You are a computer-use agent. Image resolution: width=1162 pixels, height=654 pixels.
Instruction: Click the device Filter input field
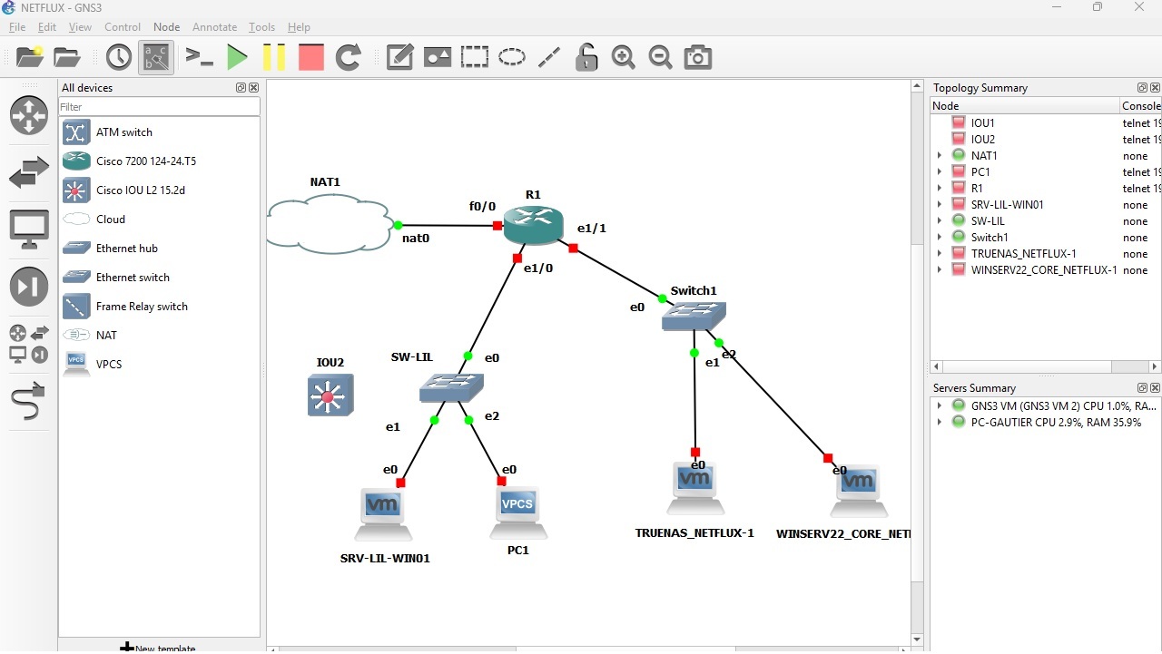click(159, 107)
